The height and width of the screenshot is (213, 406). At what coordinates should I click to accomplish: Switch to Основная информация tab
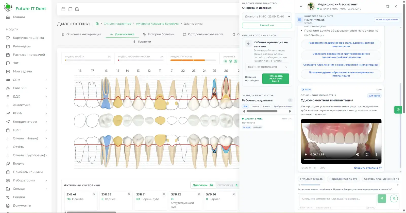tap(81, 34)
